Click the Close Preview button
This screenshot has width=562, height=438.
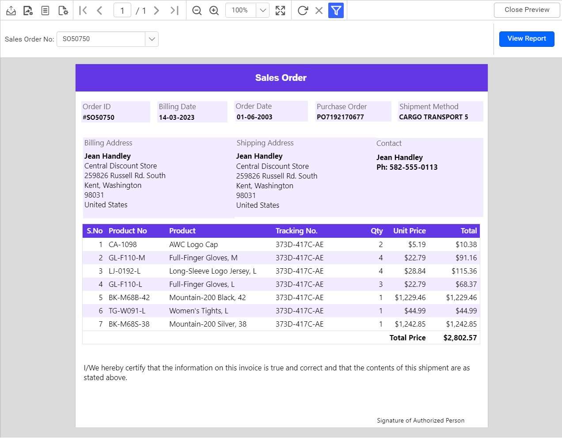point(527,10)
